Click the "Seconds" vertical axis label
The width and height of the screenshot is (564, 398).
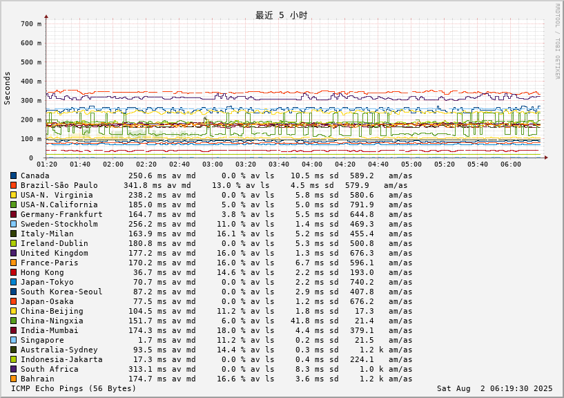[7, 88]
